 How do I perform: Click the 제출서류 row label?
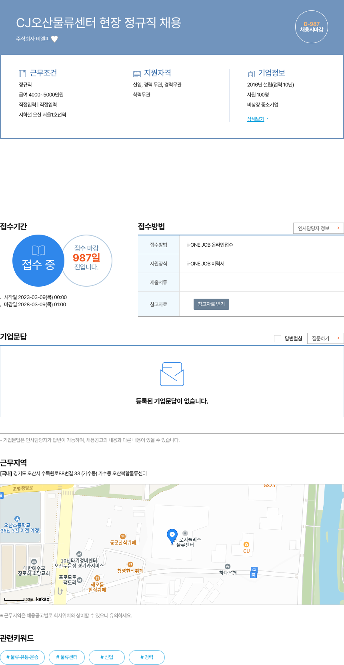pos(158,282)
